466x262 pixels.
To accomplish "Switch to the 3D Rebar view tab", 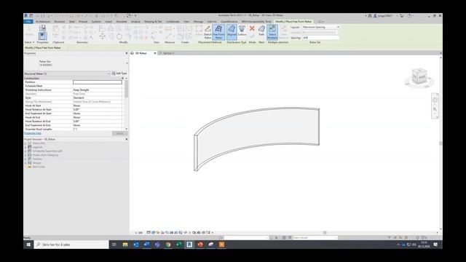I will point(141,53).
